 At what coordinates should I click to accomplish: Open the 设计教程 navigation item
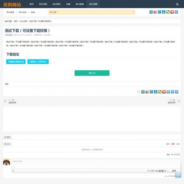(80, 4)
